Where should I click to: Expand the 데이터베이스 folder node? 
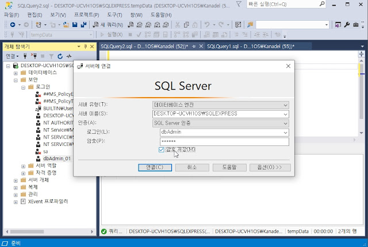pyautogui.click(x=16, y=73)
